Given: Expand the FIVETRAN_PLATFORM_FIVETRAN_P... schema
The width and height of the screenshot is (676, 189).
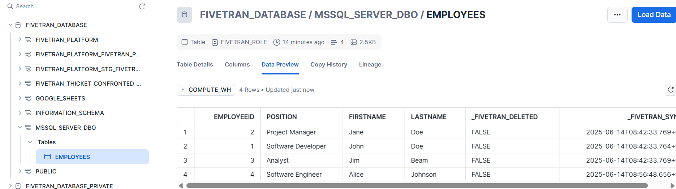Looking at the screenshot, I should tap(20, 54).
